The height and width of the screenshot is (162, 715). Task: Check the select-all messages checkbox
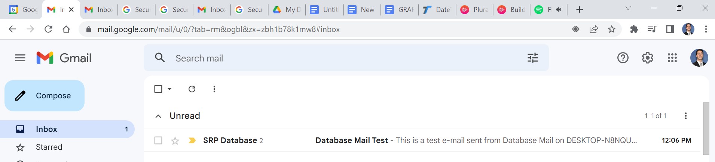click(x=158, y=89)
